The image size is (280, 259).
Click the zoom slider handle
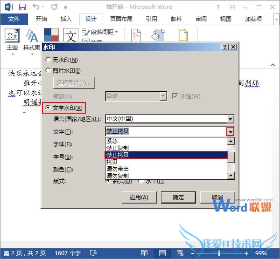(219, 253)
